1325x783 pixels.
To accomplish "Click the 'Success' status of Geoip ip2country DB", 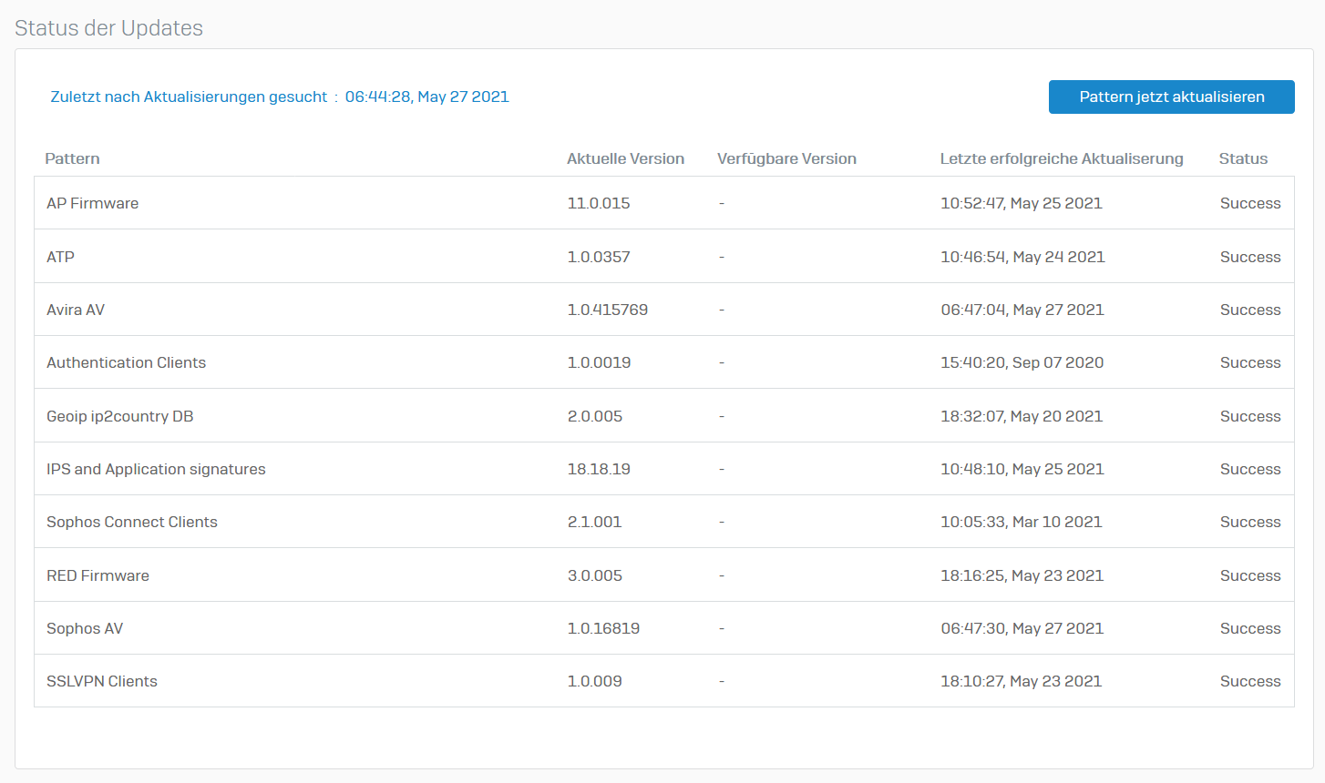I will click(1250, 416).
